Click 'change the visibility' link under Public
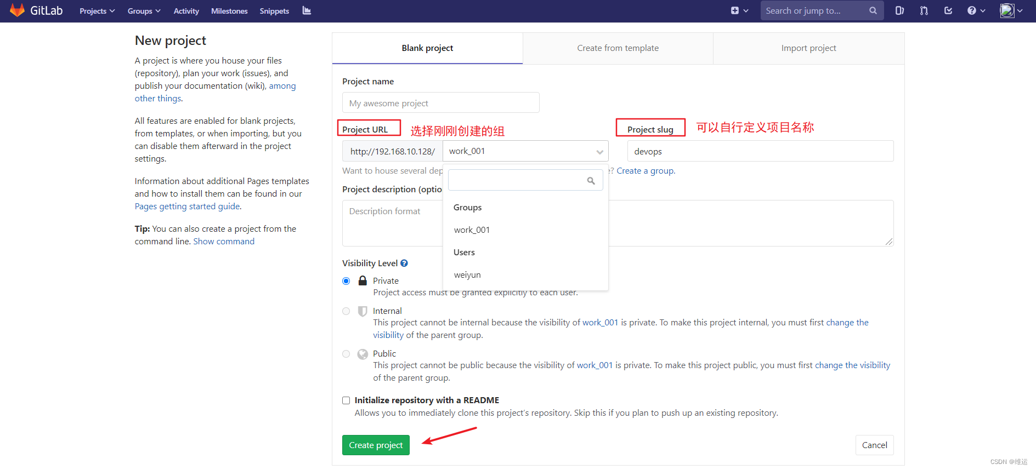 [852, 365]
